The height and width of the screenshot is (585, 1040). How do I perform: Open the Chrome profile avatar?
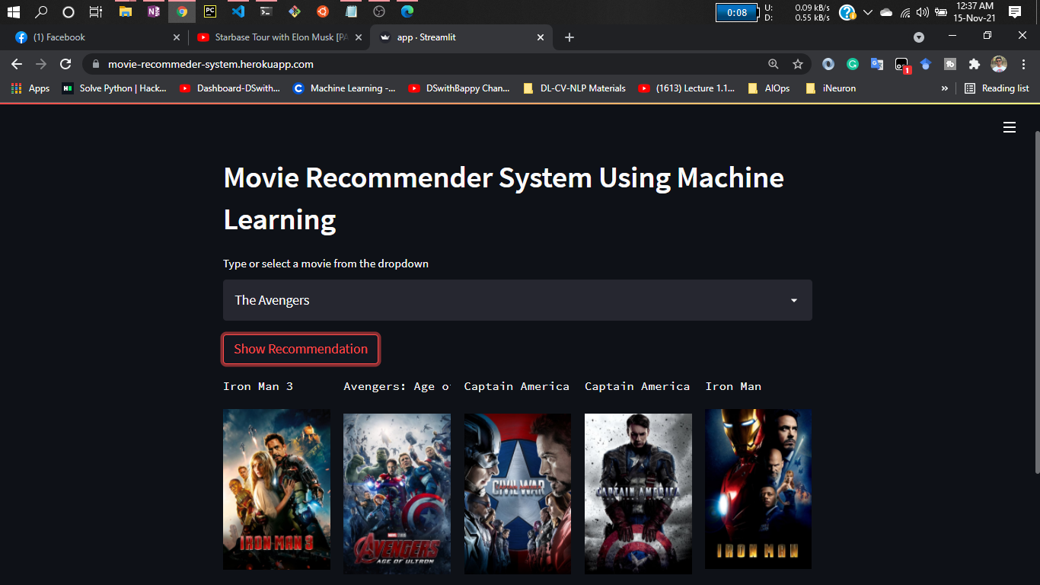pos(999,65)
